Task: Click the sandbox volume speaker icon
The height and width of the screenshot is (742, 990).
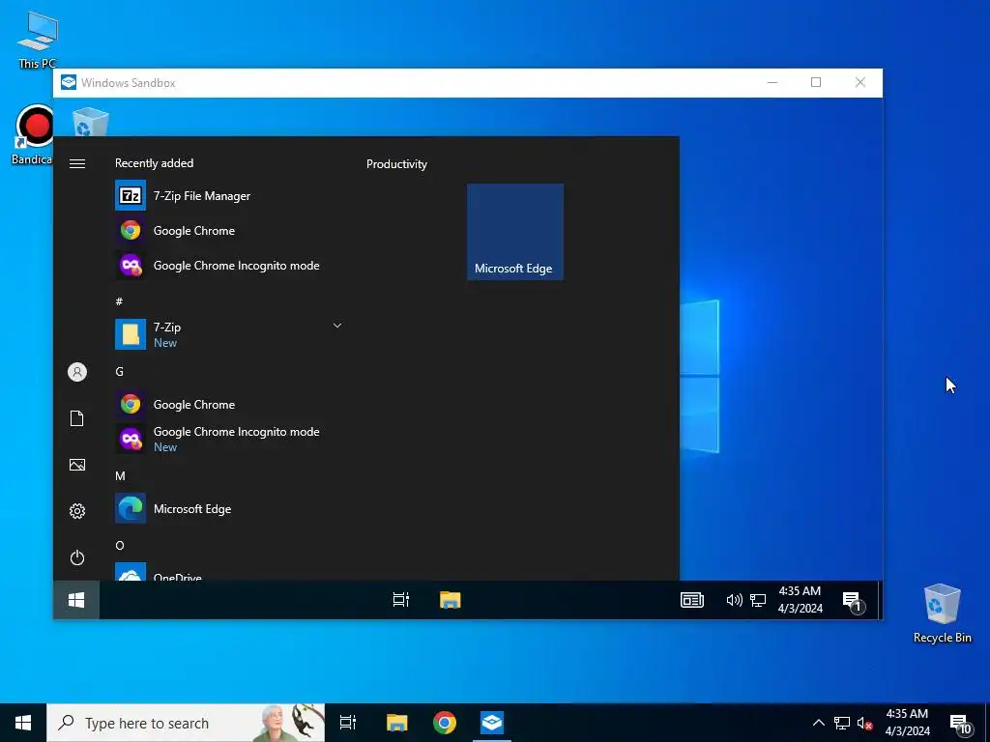Action: 734,600
